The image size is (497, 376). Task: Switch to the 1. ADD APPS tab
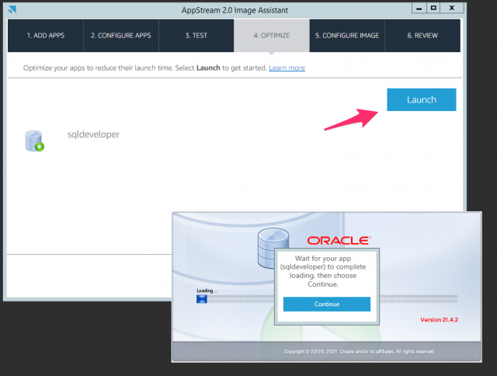46,36
